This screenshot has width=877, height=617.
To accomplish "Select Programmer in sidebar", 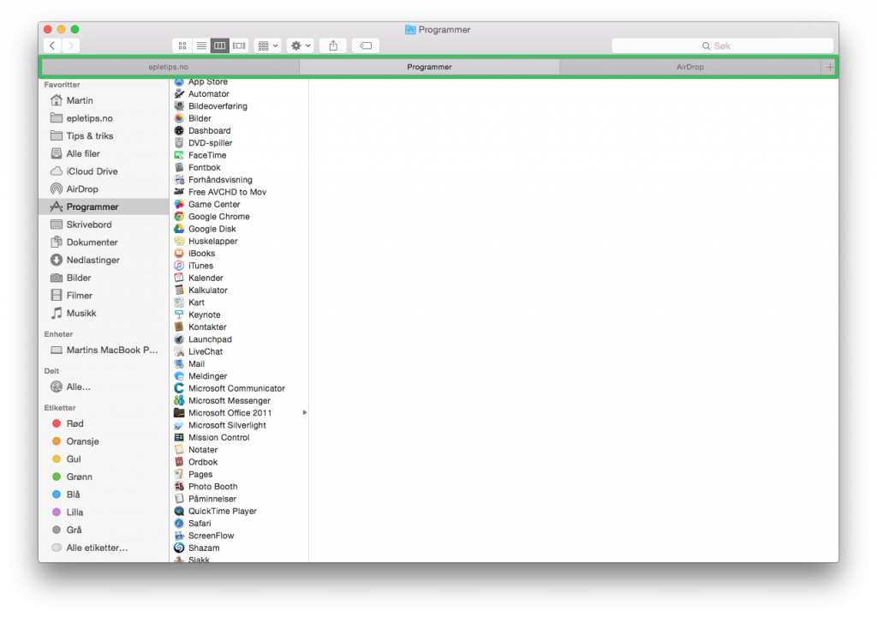I will [104, 207].
